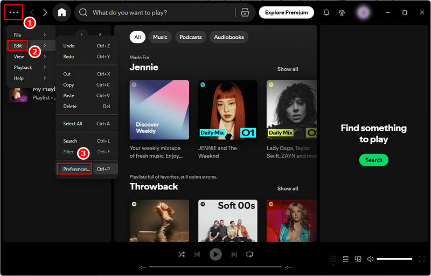Open the Friend Activity icon
Screen dimensions: 431x276
(342, 12)
